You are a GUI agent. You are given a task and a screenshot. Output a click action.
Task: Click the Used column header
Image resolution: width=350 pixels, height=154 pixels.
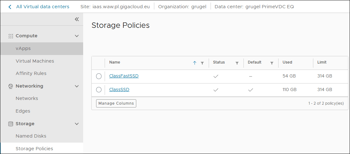[x=287, y=62]
